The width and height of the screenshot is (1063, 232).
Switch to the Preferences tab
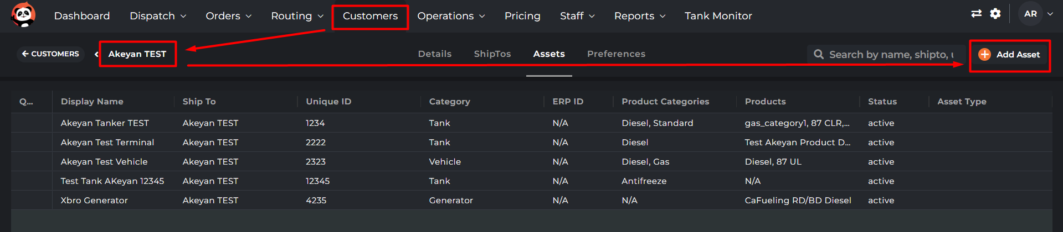tap(616, 54)
